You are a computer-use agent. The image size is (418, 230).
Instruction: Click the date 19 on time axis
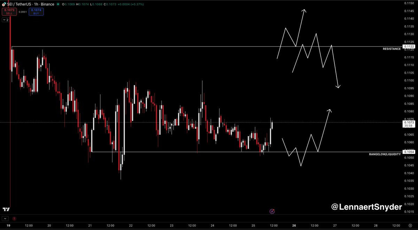pos(8,225)
